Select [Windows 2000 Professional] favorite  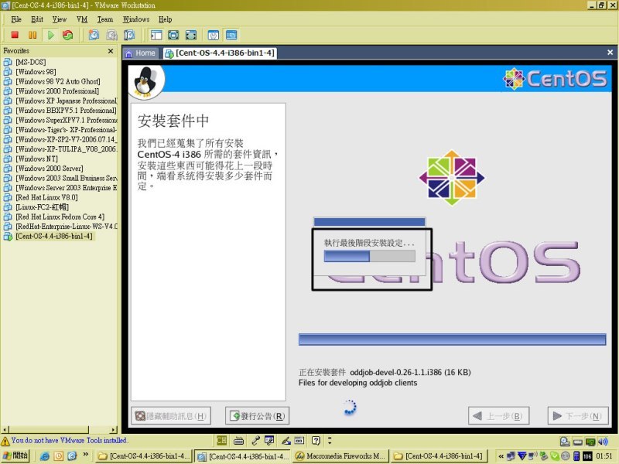tap(56, 91)
